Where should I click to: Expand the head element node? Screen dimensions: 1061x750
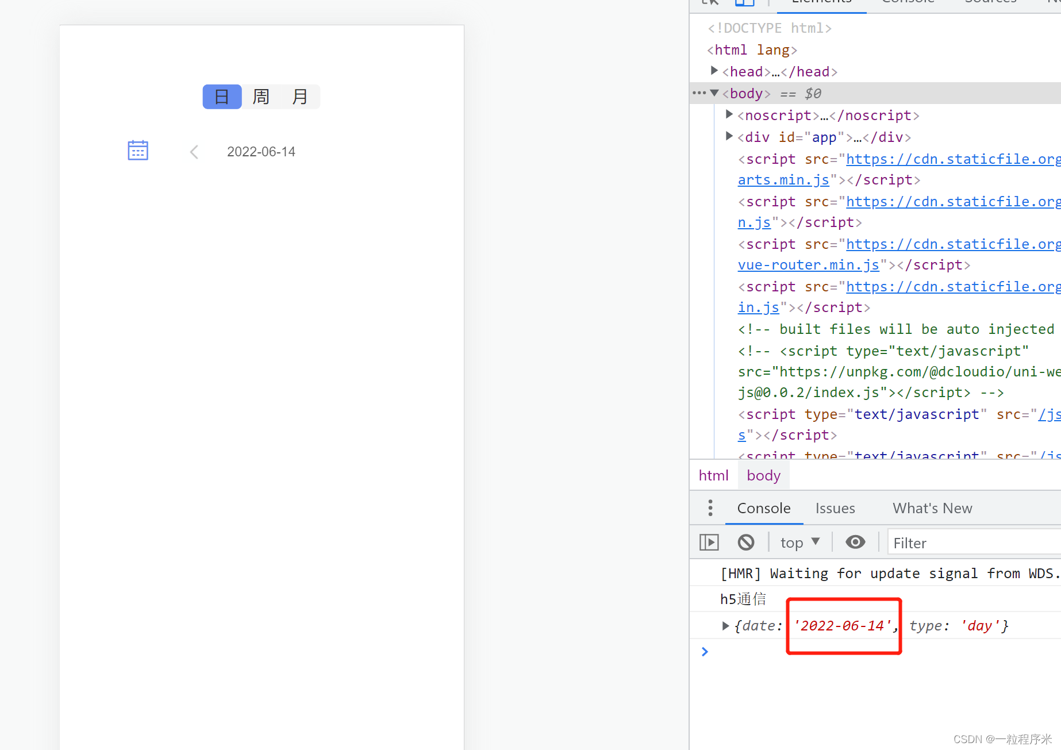tap(714, 71)
